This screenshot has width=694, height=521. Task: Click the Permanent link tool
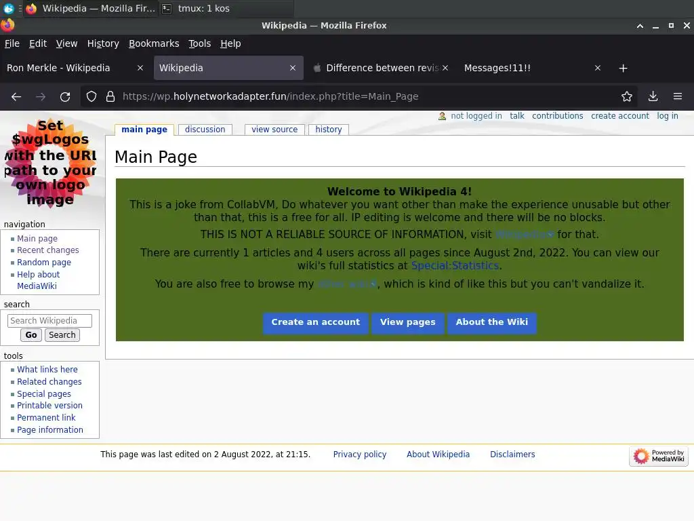(x=46, y=418)
